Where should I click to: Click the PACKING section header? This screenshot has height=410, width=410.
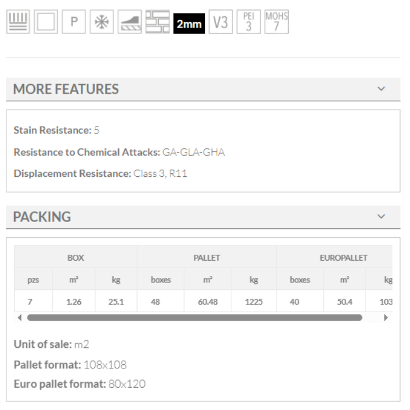click(42, 217)
